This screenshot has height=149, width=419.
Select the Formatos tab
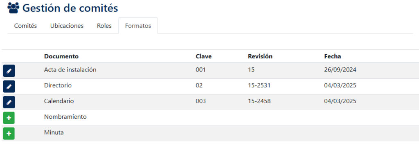(138, 26)
